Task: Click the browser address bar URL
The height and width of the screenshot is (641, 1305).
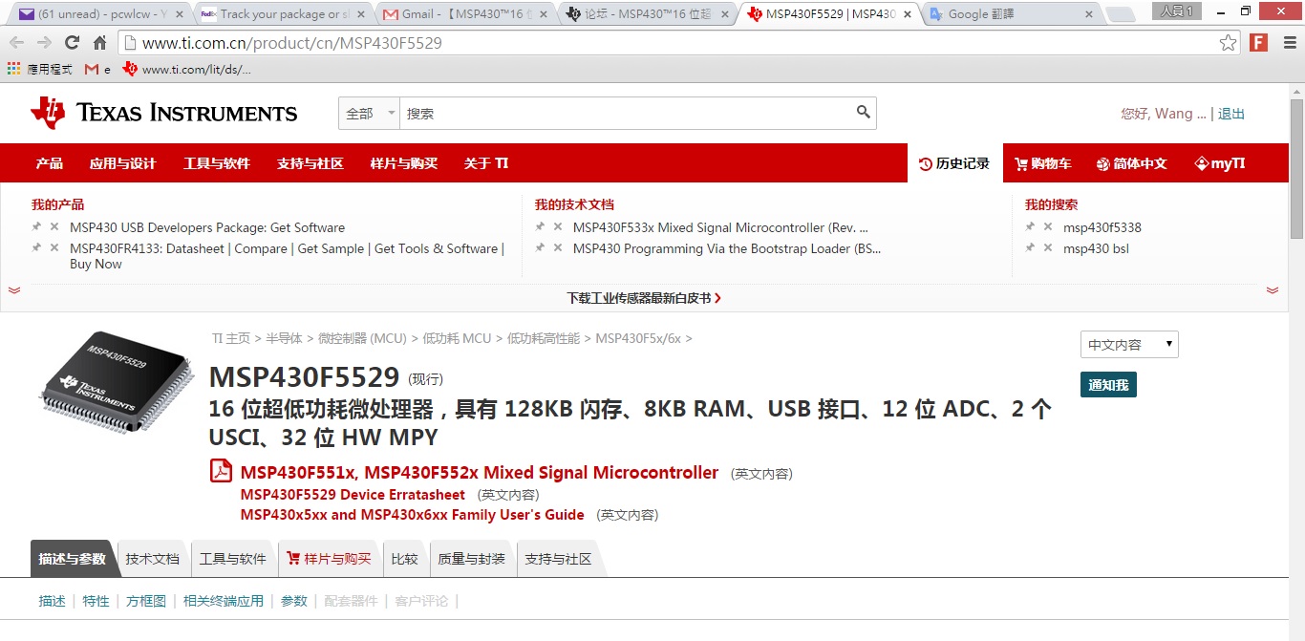Action: [x=291, y=43]
